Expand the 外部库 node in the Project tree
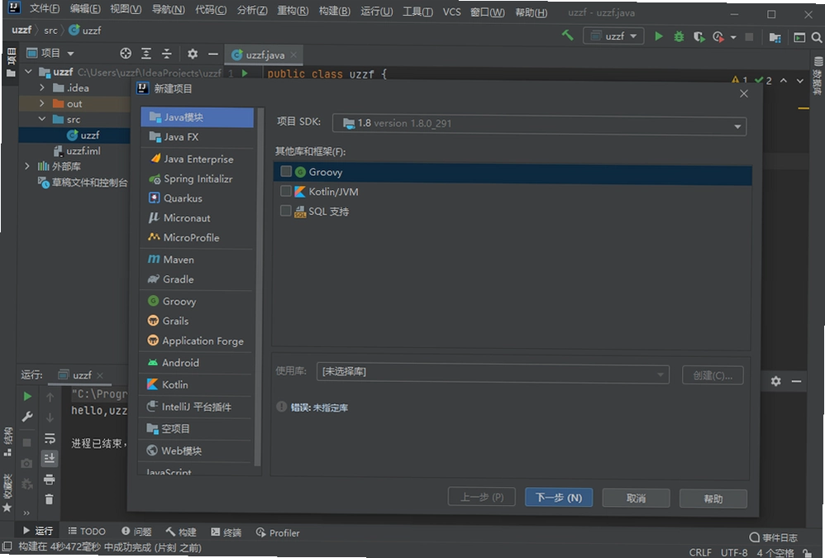Screen dimensions: 825x558 click(x=27, y=166)
